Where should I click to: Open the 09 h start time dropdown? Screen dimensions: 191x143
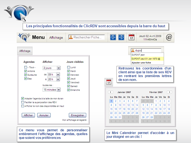click(53, 74)
